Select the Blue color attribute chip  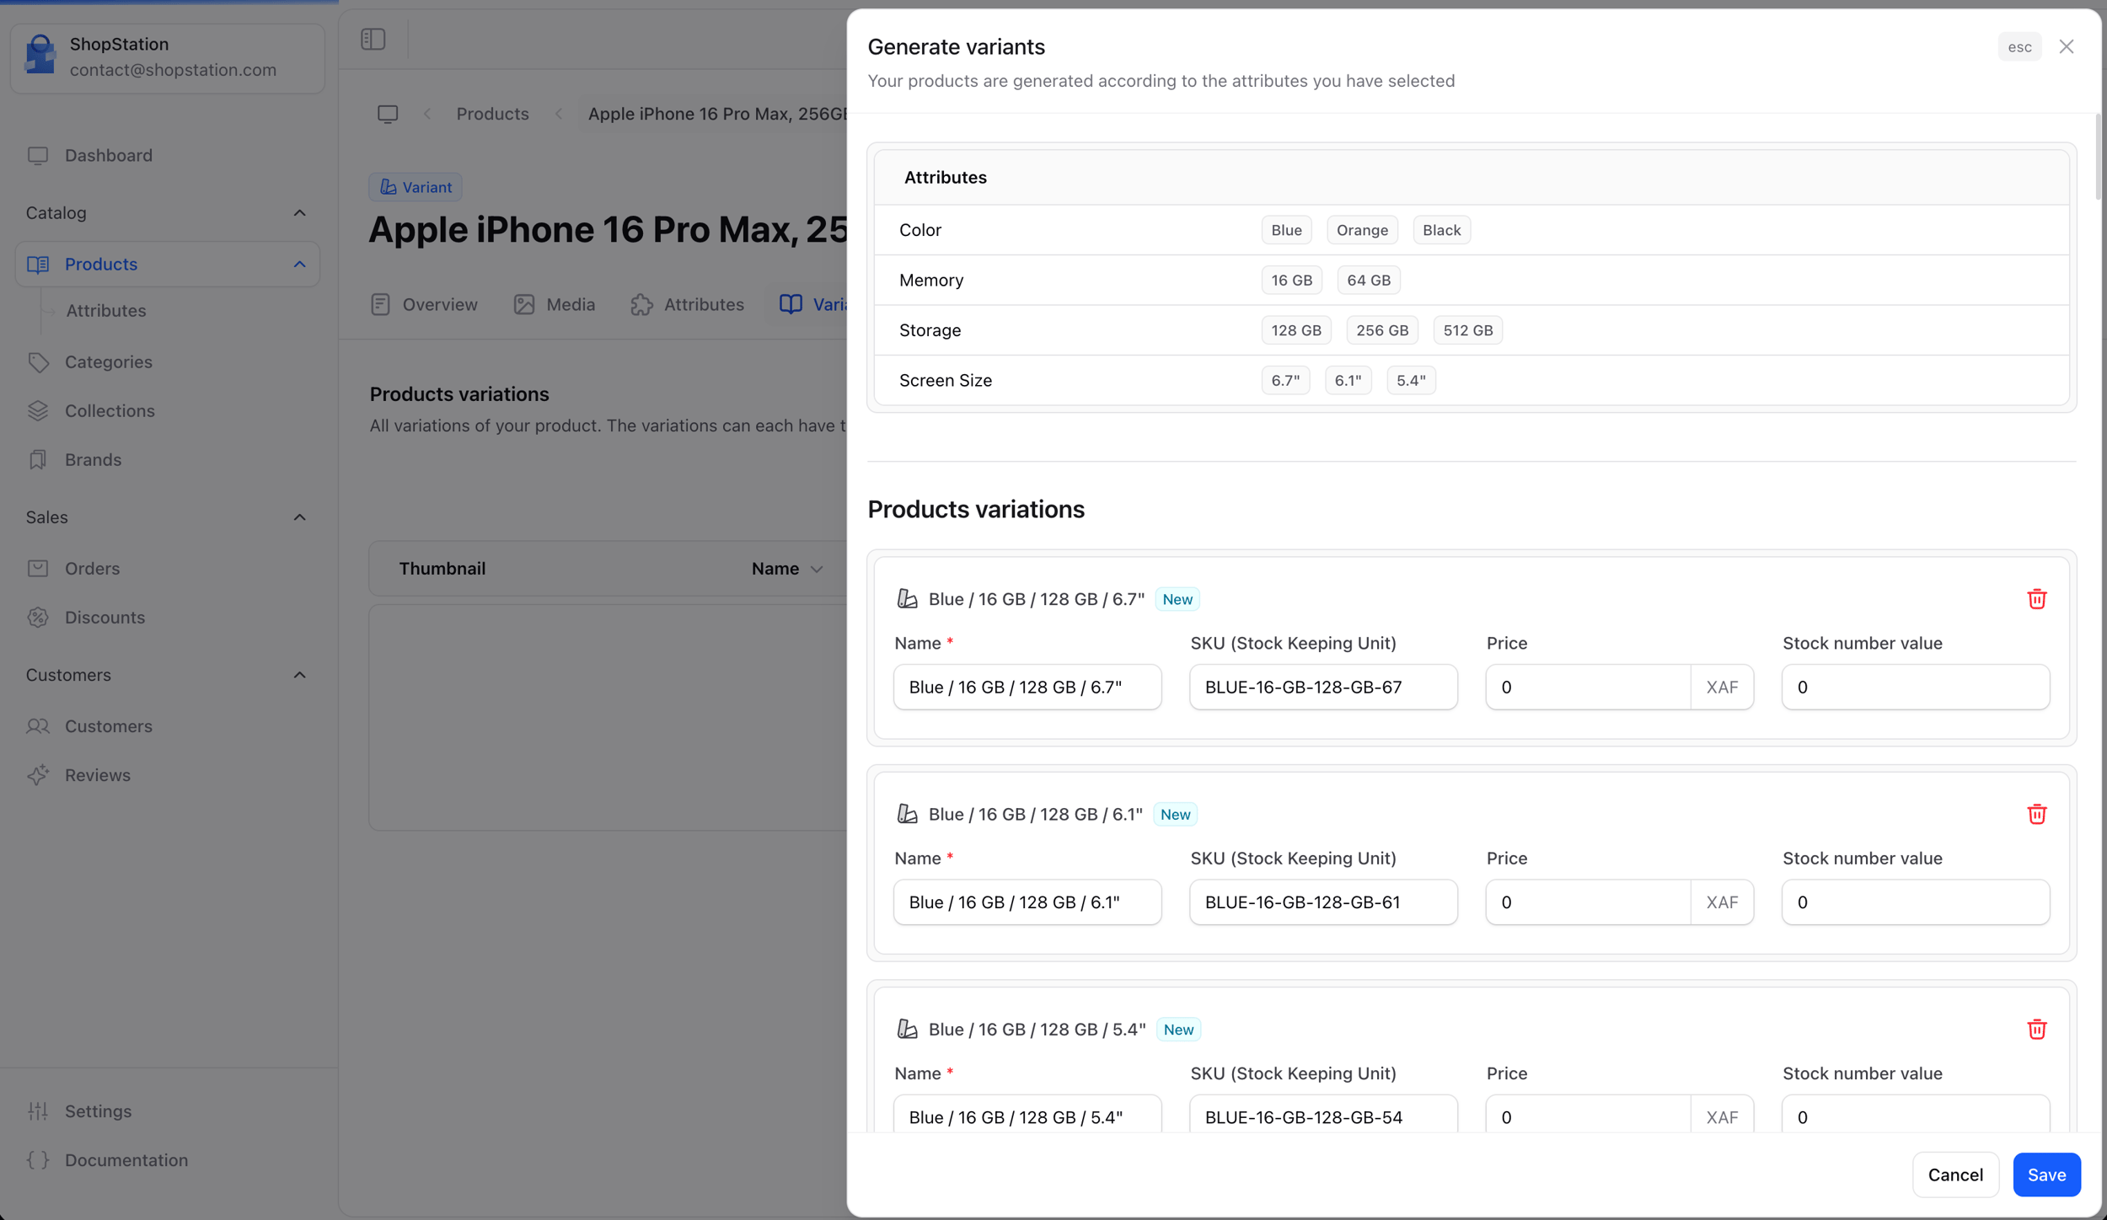(1286, 230)
